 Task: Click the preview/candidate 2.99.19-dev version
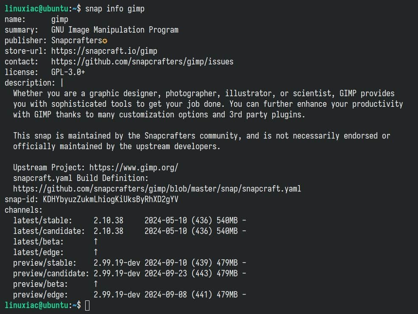(x=117, y=273)
